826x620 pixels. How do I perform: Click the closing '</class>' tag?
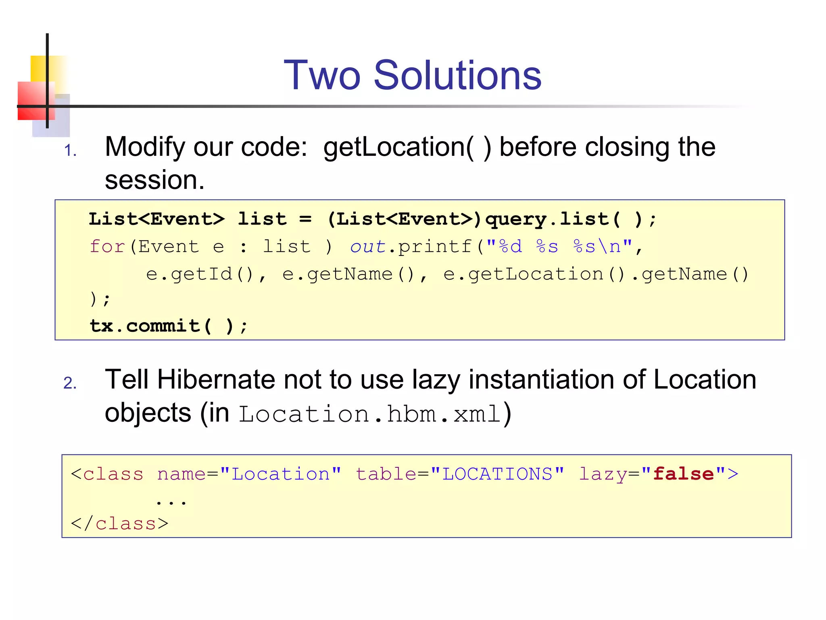pyautogui.click(x=119, y=524)
